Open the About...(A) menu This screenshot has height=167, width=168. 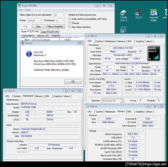click(43, 35)
